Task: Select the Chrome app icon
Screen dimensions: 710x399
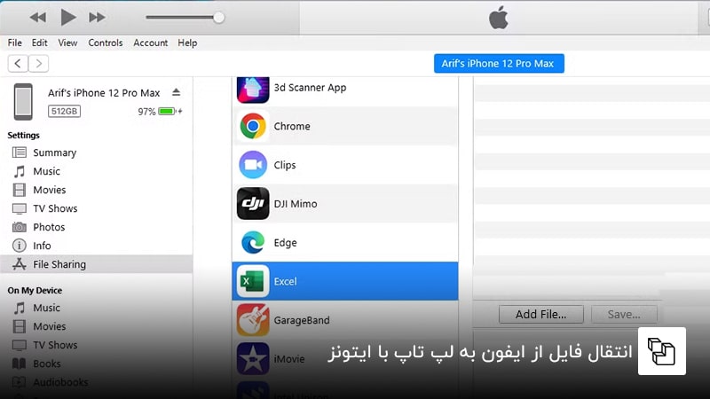Action: click(253, 126)
